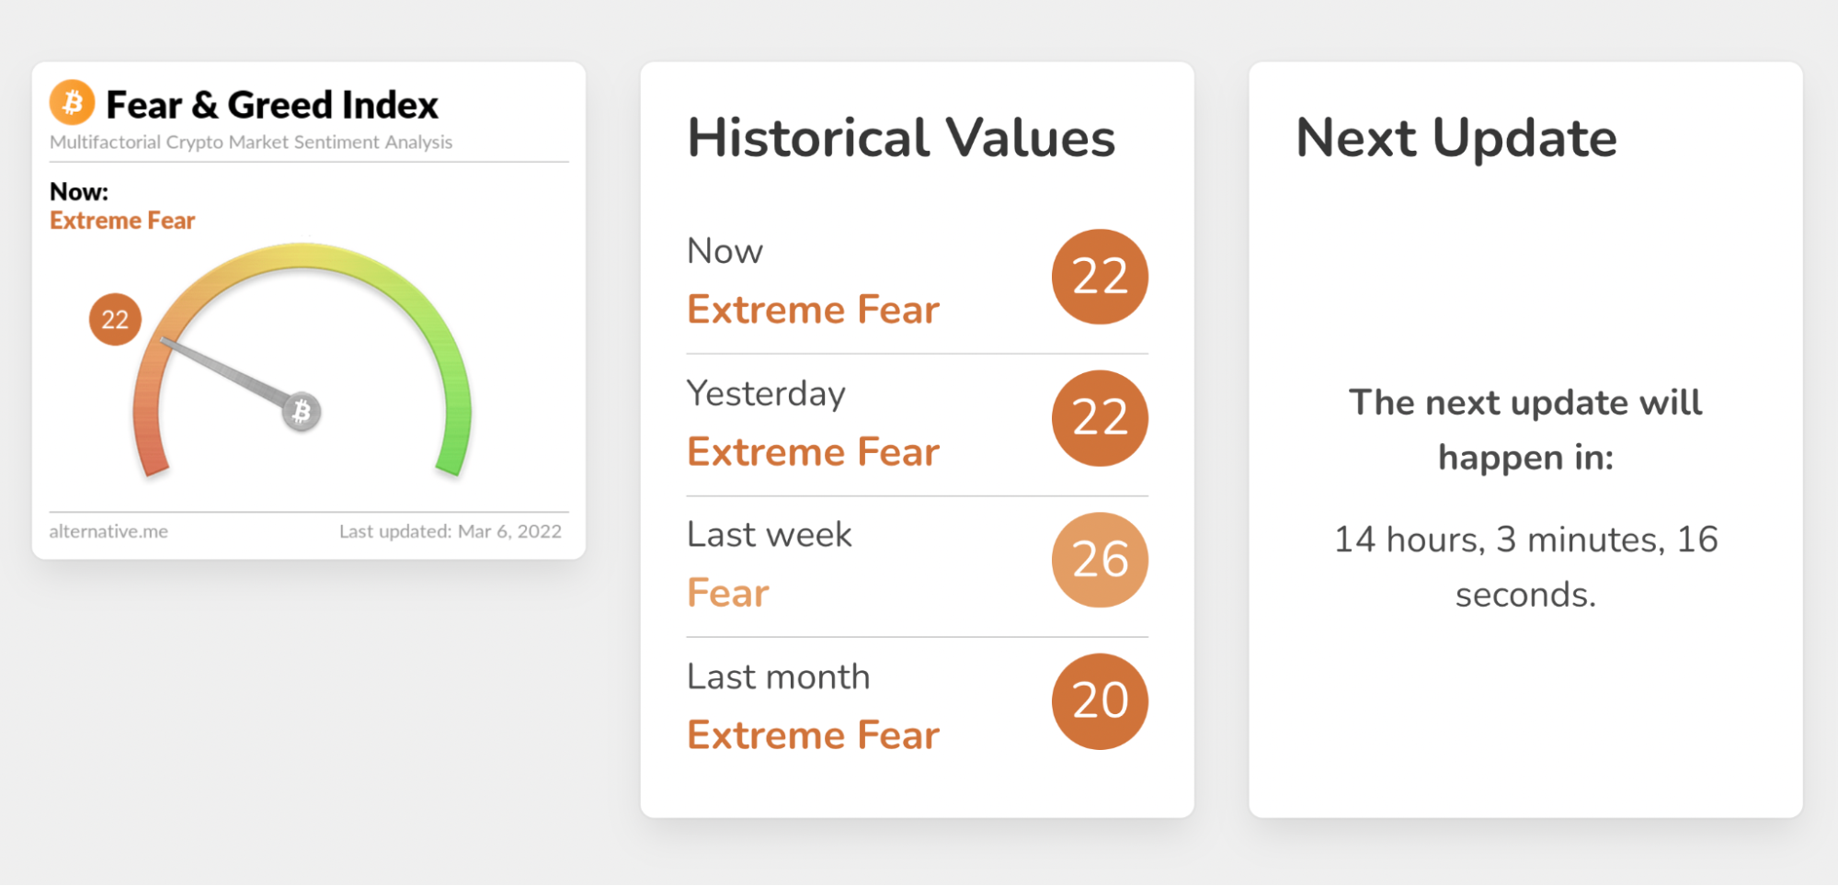Click Last week's value circle showing 26
Screen dimensions: 1838x886
click(1100, 560)
